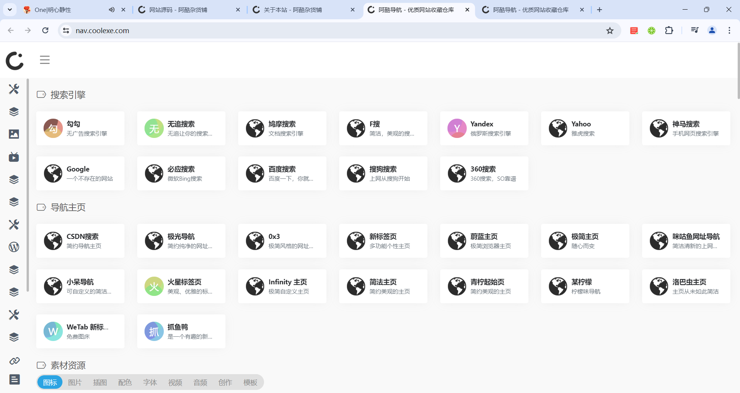Select the 图片 tab

[x=75, y=382]
